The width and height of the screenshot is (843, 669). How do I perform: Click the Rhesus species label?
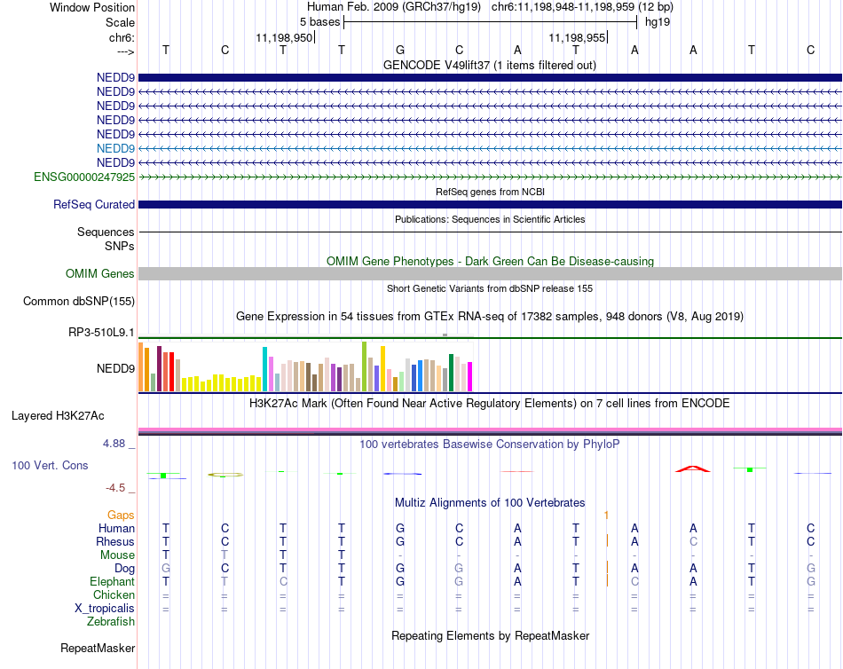pos(115,541)
